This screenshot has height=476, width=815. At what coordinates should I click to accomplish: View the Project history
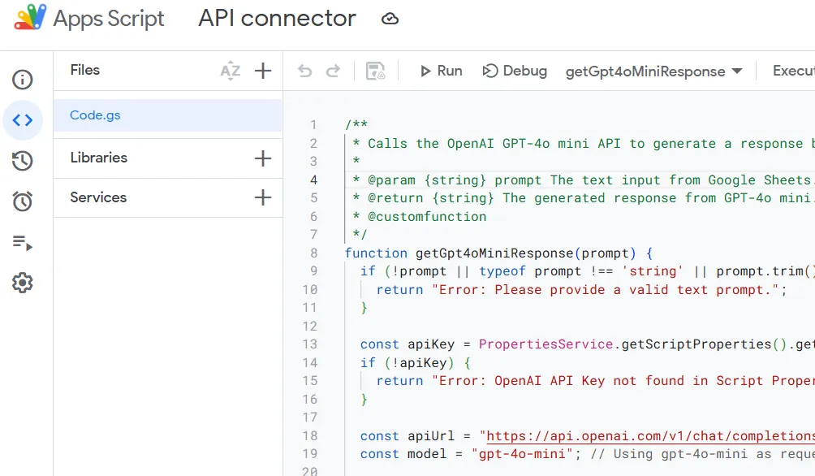[x=23, y=161]
